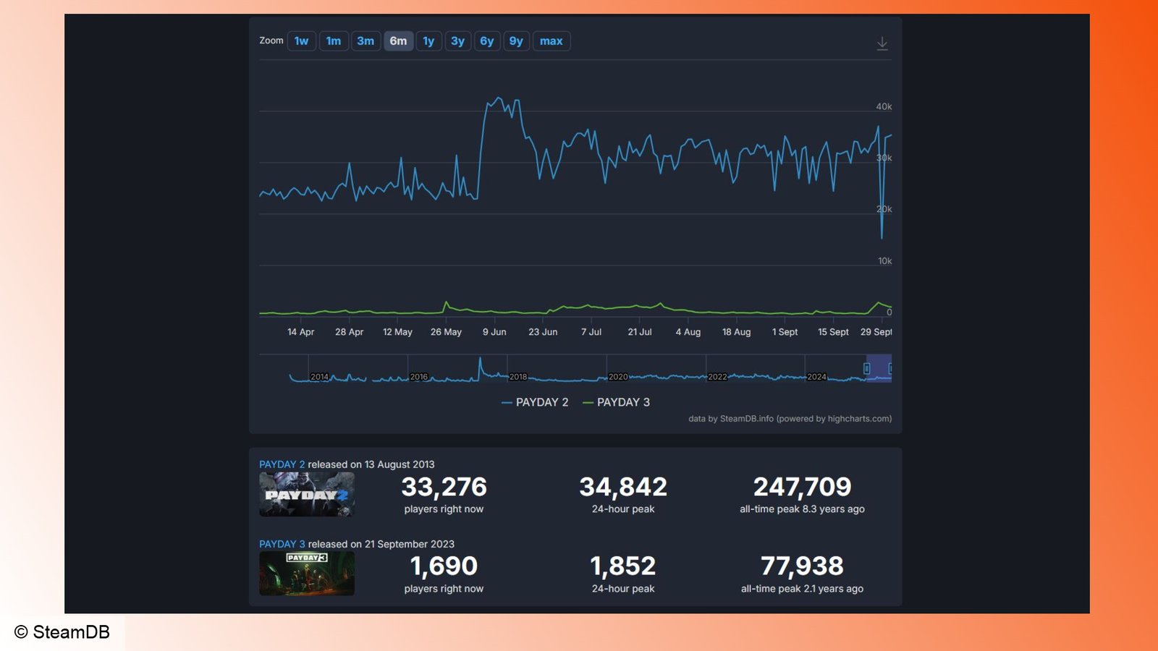Select the 1m zoom range

point(334,41)
